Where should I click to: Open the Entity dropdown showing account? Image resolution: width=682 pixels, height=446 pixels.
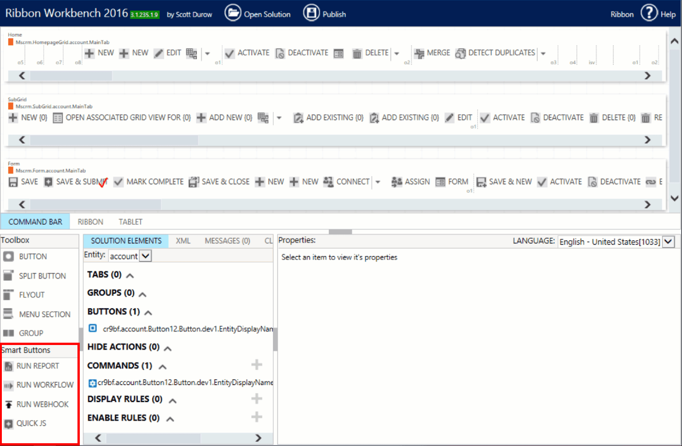click(145, 255)
